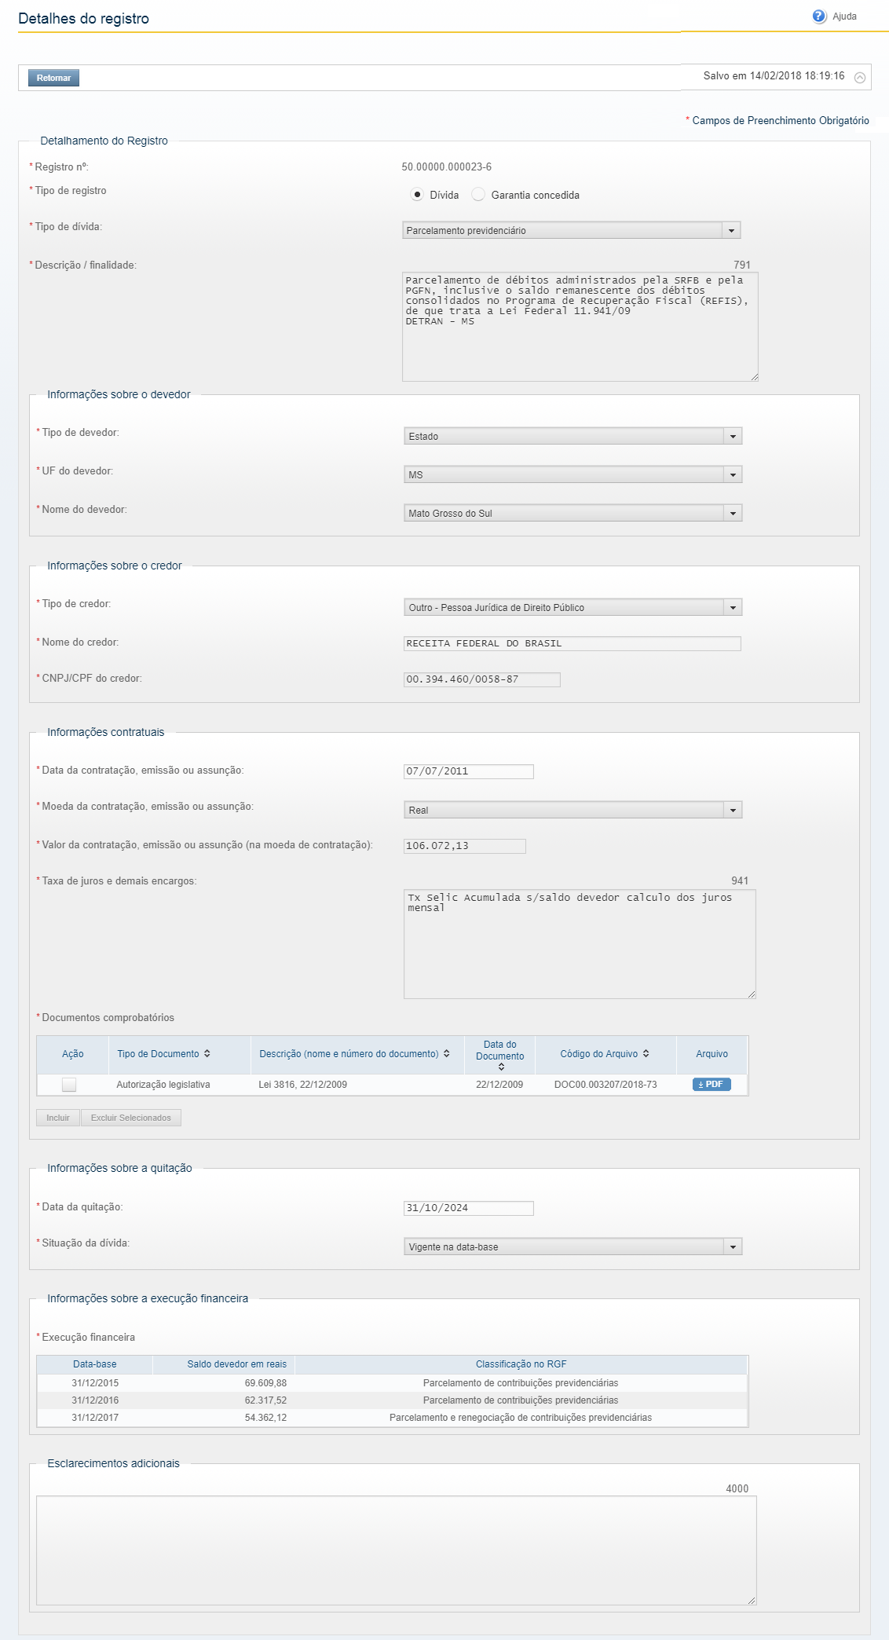Click the Ajuda help icon

(819, 16)
